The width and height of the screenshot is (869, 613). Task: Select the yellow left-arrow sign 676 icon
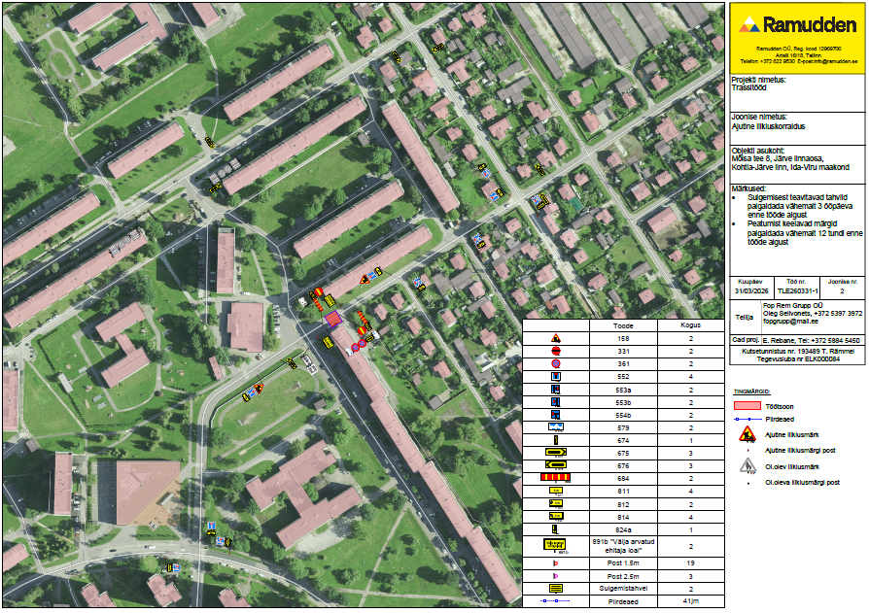[x=556, y=465]
